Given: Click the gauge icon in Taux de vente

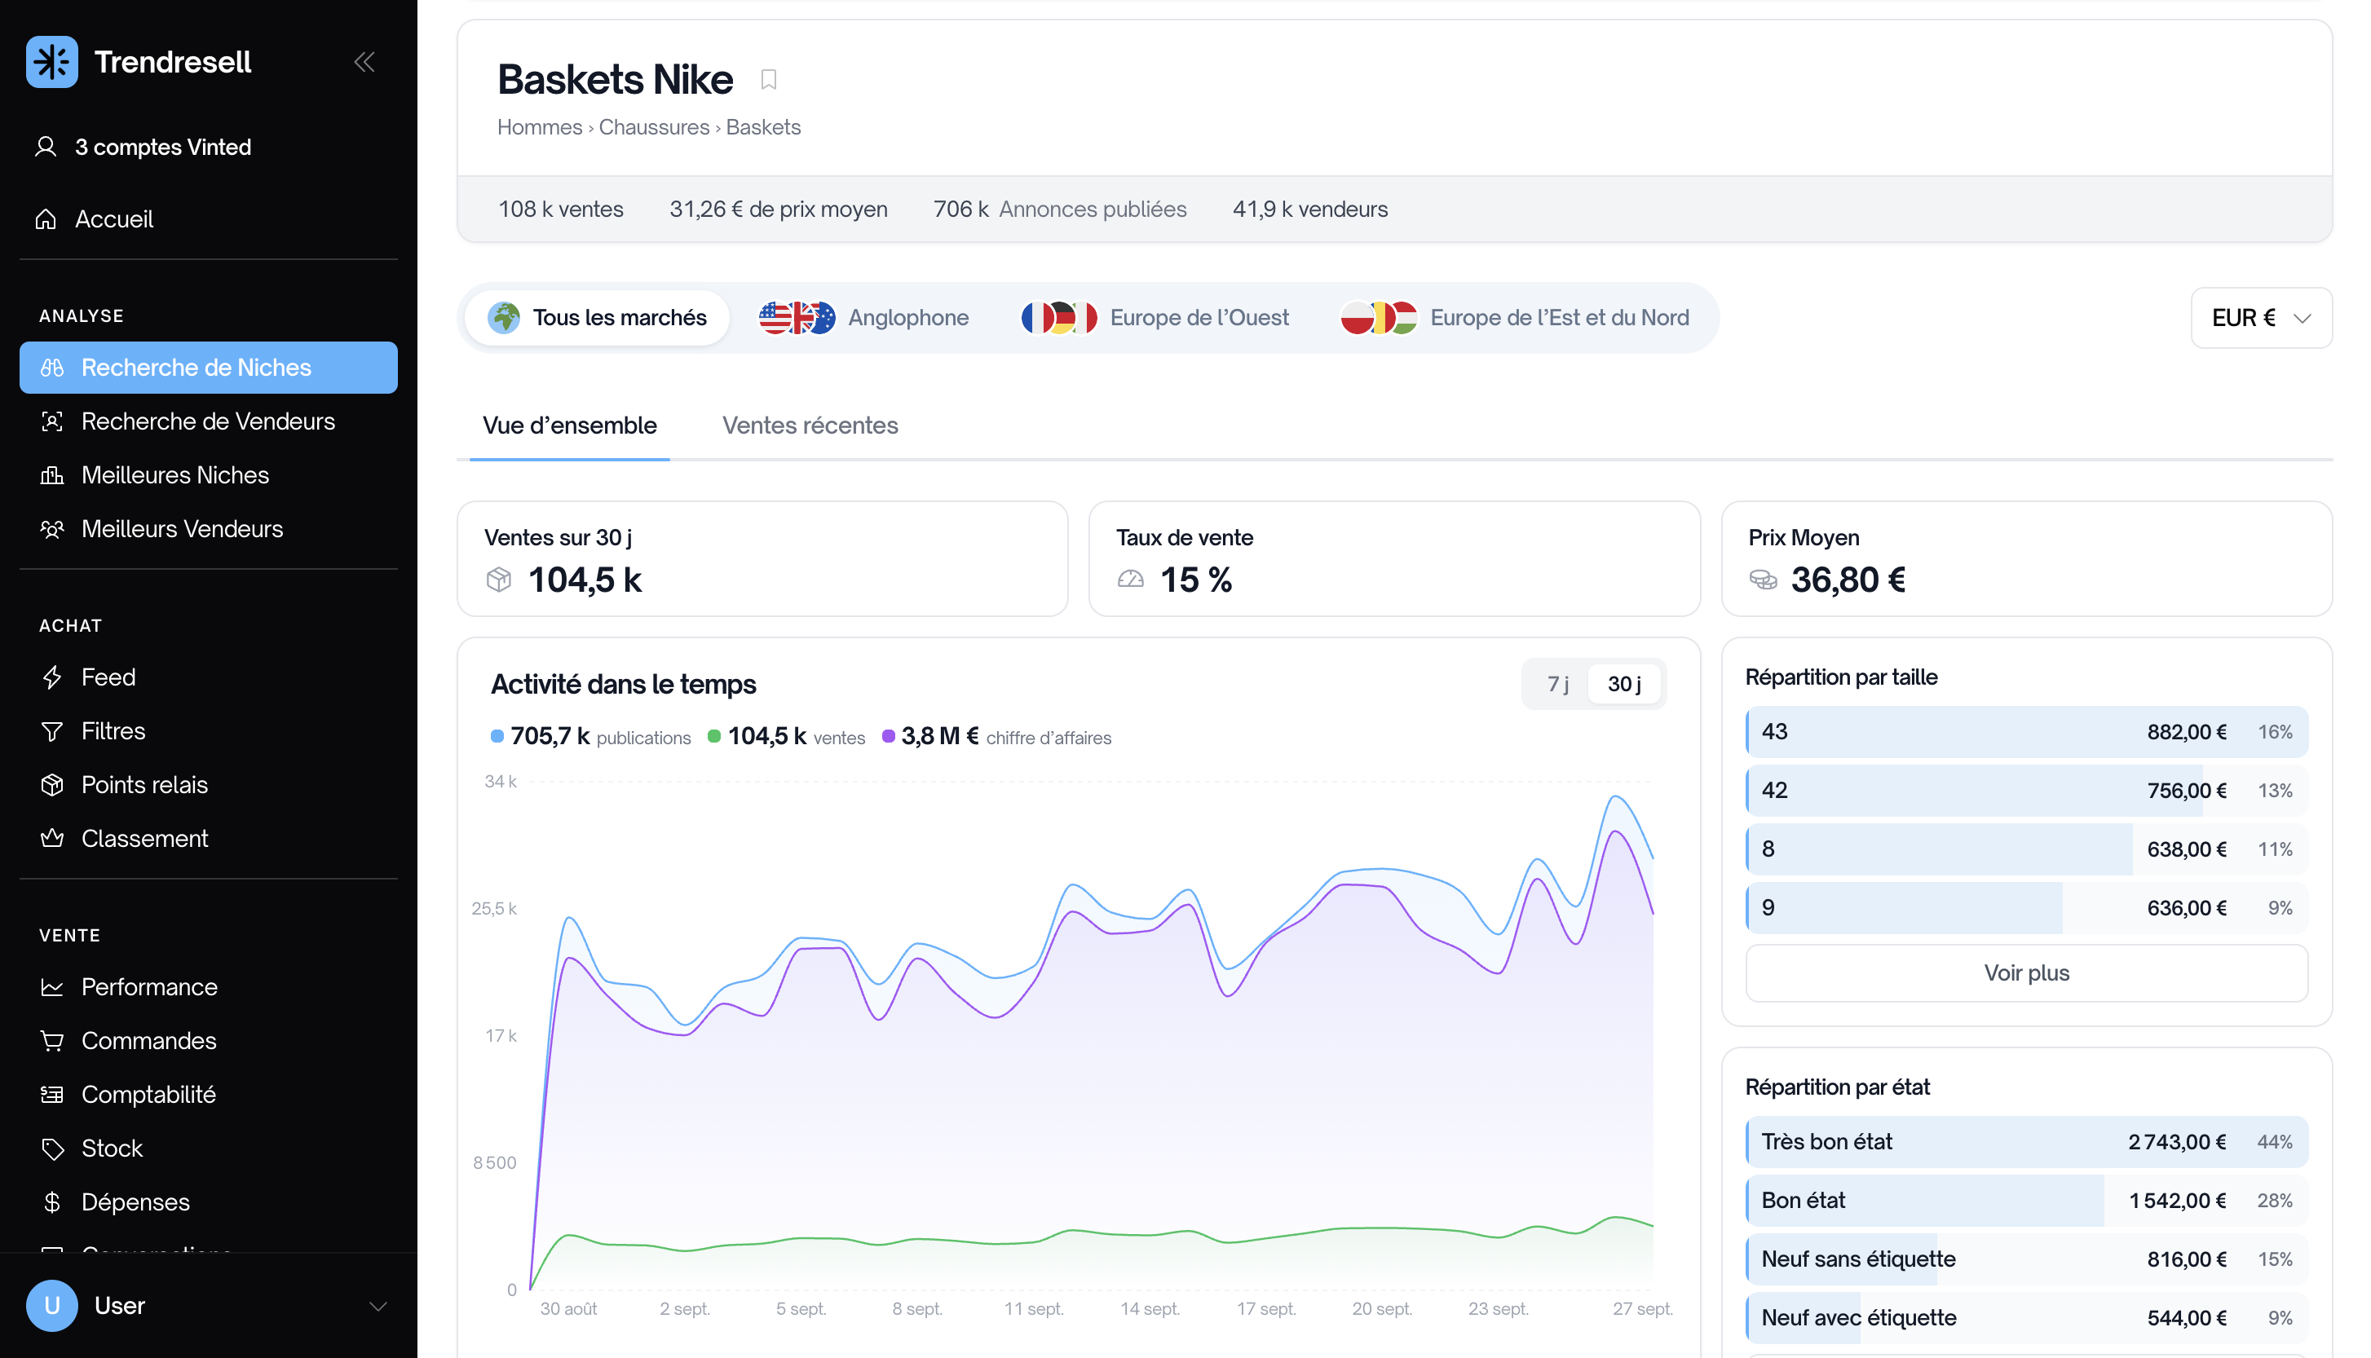Looking at the screenshot, I should [1131, 580].
